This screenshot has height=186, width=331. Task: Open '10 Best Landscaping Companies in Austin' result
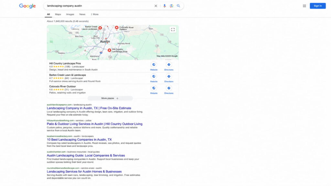[x=79, y=139]
